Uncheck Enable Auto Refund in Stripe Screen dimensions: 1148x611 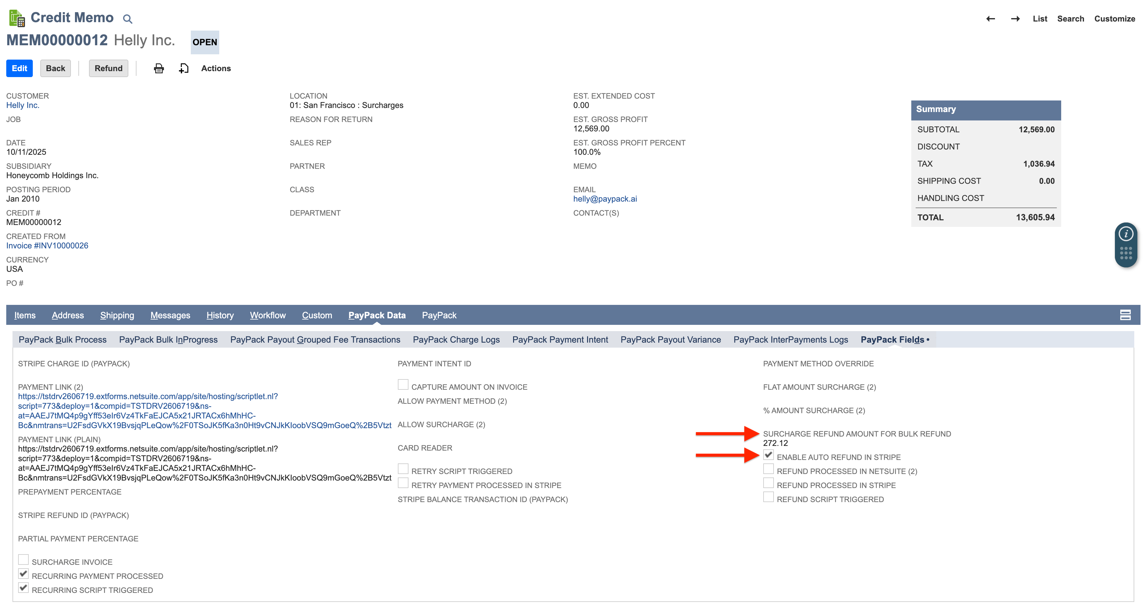768,455
